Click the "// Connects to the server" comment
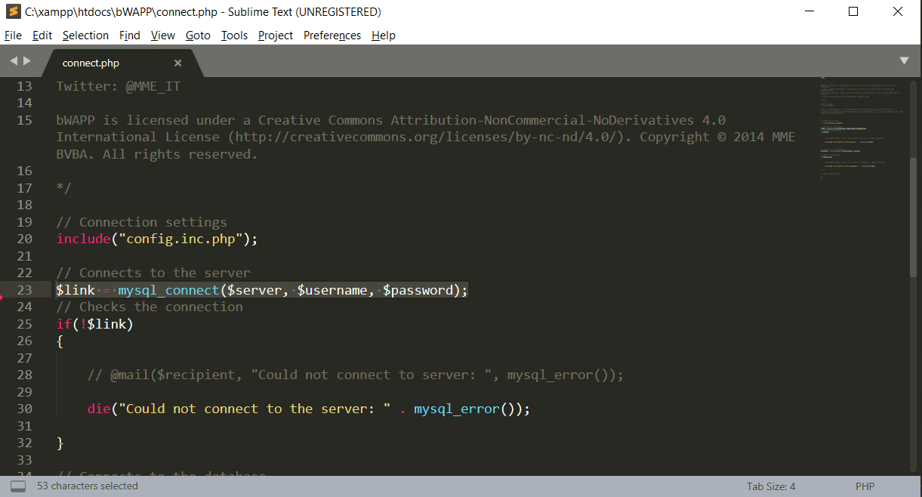Viewport: 922px width, 497px height. point(153,273)
